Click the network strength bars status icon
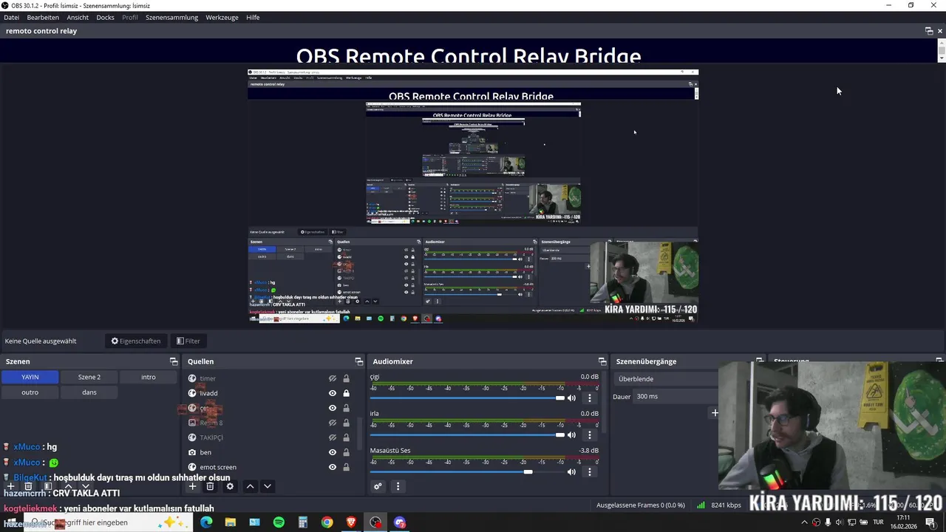The width and height of the screenshot is (946, 532). pyautogui.click(x=701, y=505)
